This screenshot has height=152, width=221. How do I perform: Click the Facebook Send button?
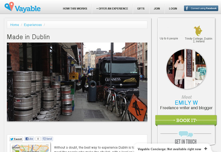click(47, 139)
